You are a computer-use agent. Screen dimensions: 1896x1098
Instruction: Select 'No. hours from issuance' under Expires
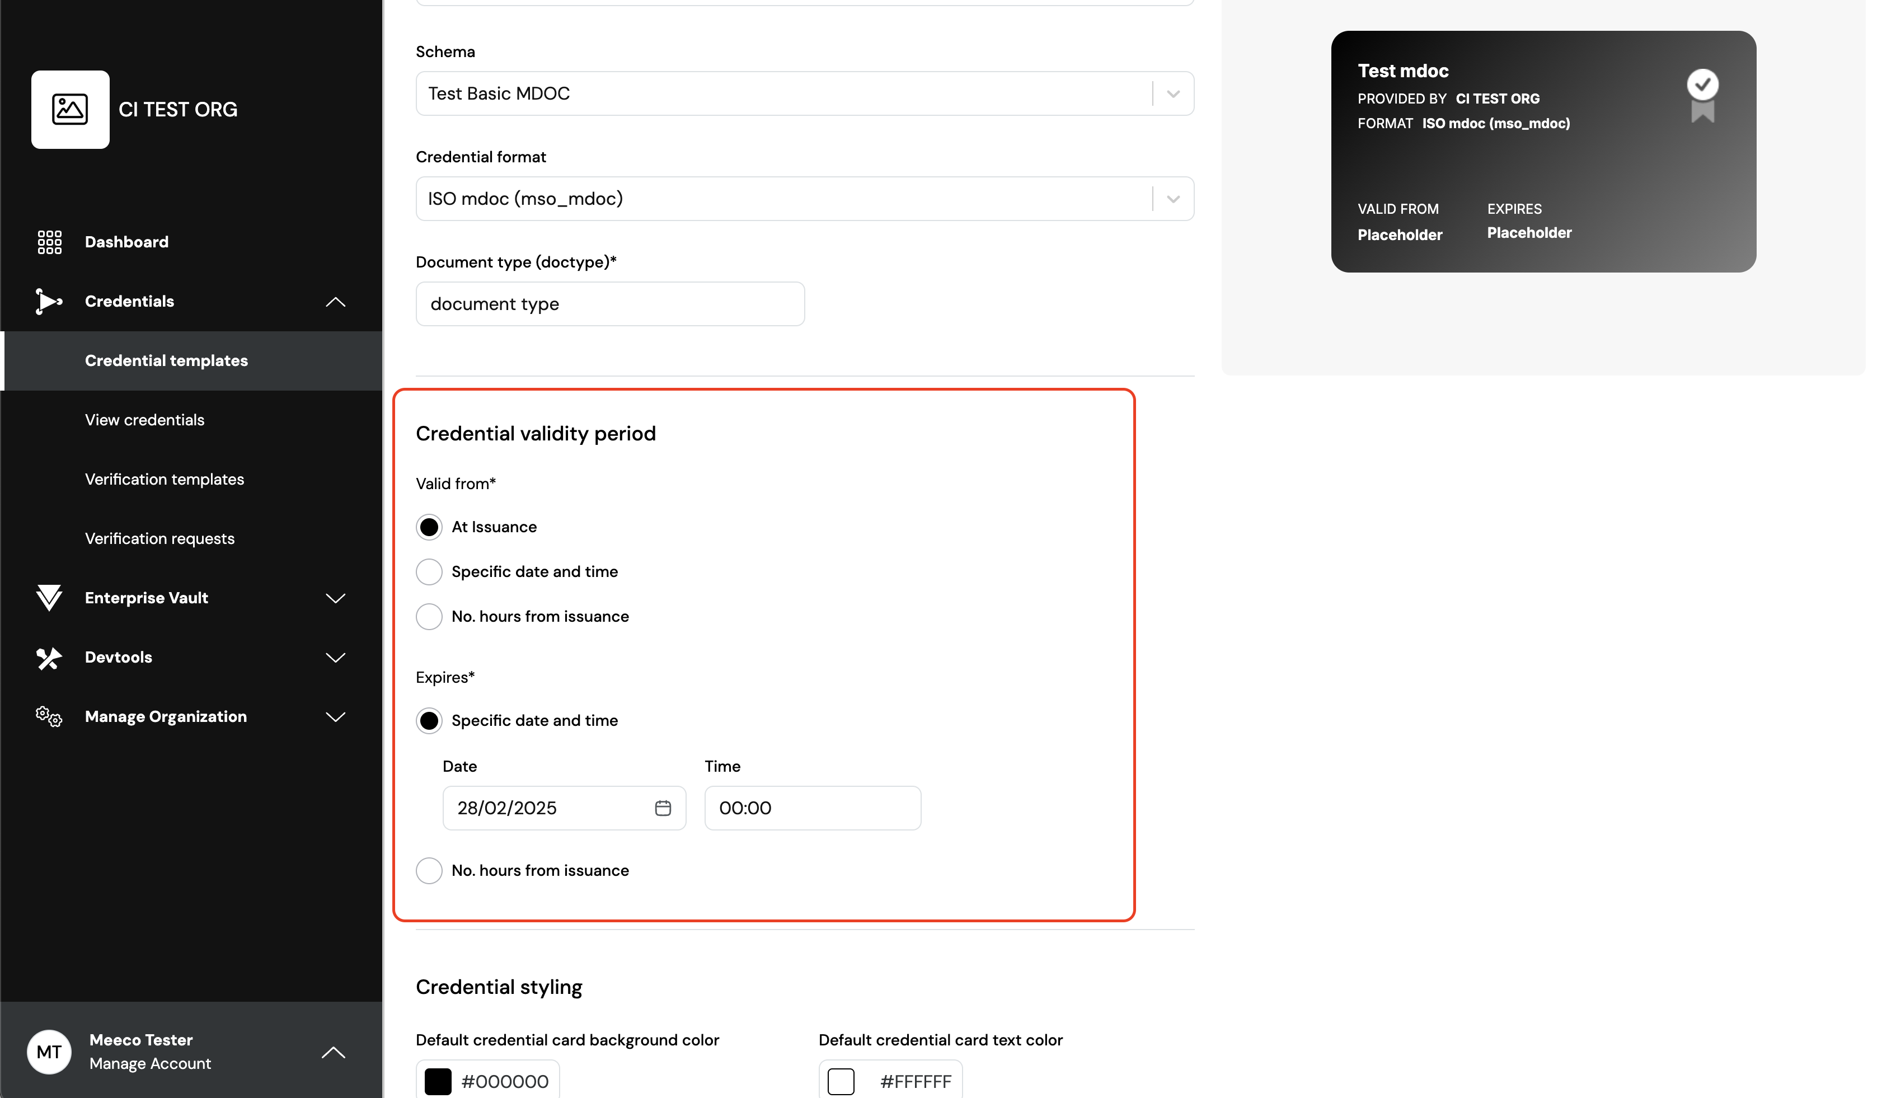[x=429, y=871]
